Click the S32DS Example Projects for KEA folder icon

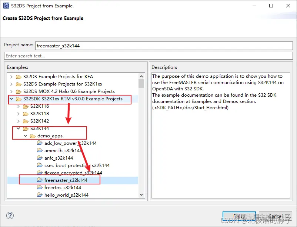[19, 77]
